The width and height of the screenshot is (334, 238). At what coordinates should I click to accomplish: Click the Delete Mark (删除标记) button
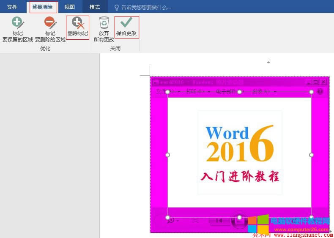[77, 27]
